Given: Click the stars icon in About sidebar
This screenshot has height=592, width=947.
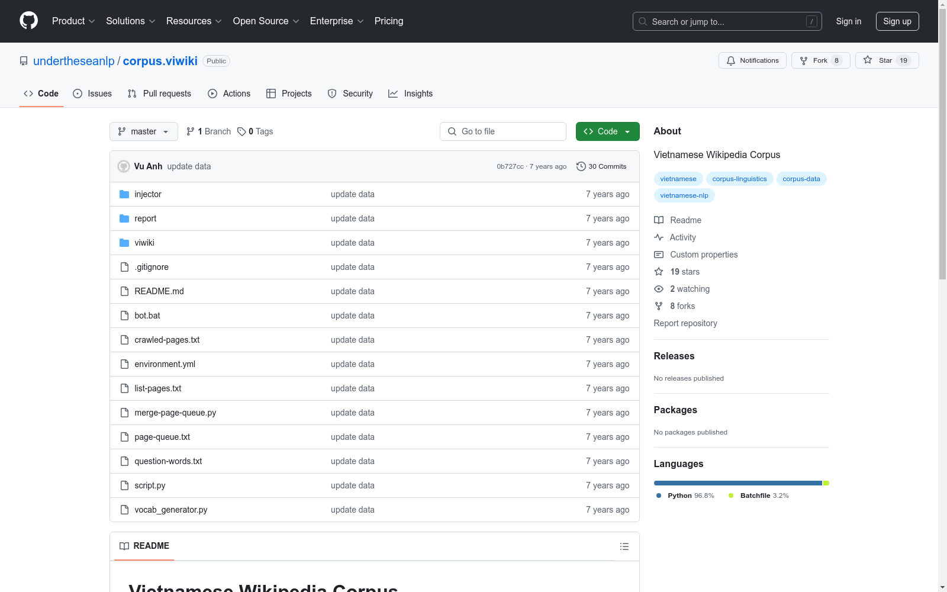Looking at the screenshot, I should click(x=659, y=272).
